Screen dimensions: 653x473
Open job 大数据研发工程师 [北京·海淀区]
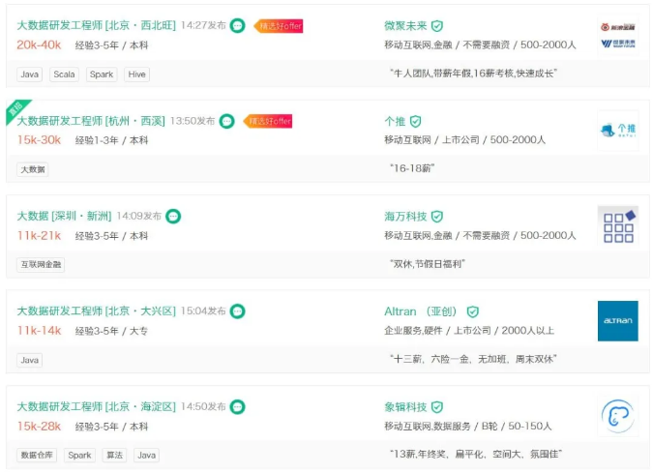click(x=96, y=406)
